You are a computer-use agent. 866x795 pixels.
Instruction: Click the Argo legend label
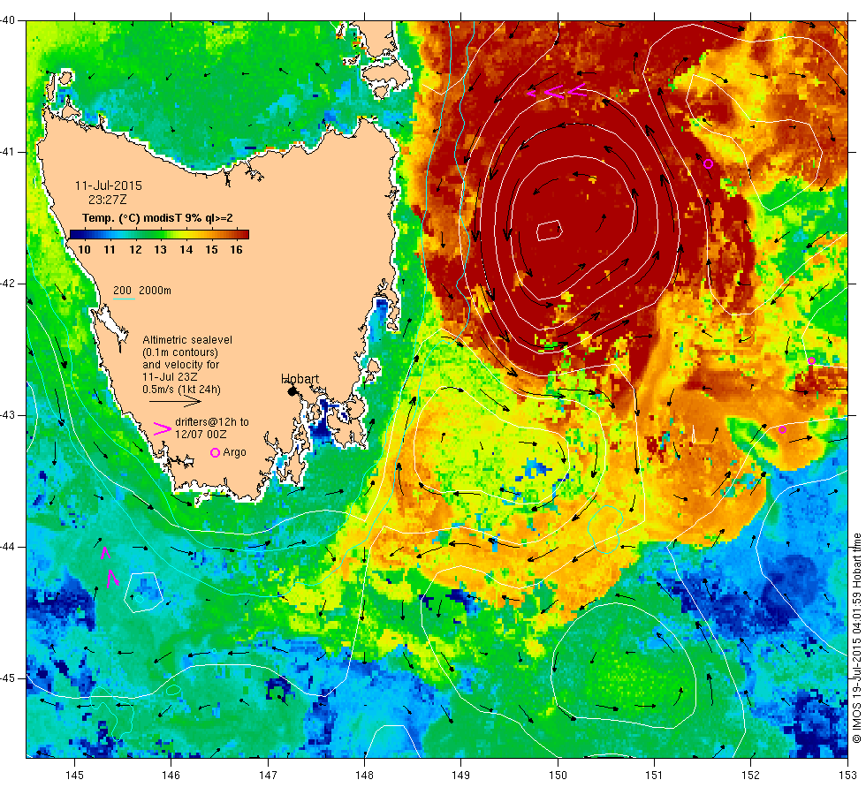pyautogui.click(x=235, y=452)
